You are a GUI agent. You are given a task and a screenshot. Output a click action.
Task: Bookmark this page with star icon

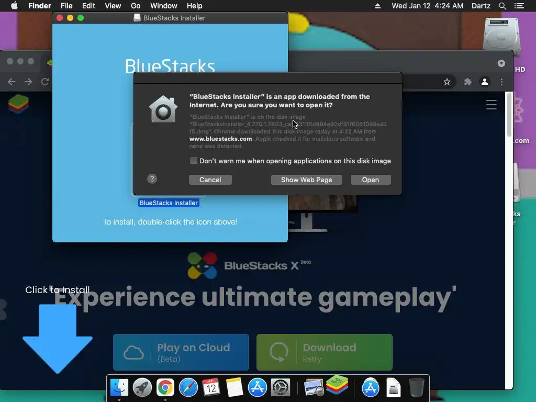447,82
